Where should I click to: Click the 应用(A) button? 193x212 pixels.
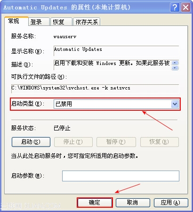(171, 203)
